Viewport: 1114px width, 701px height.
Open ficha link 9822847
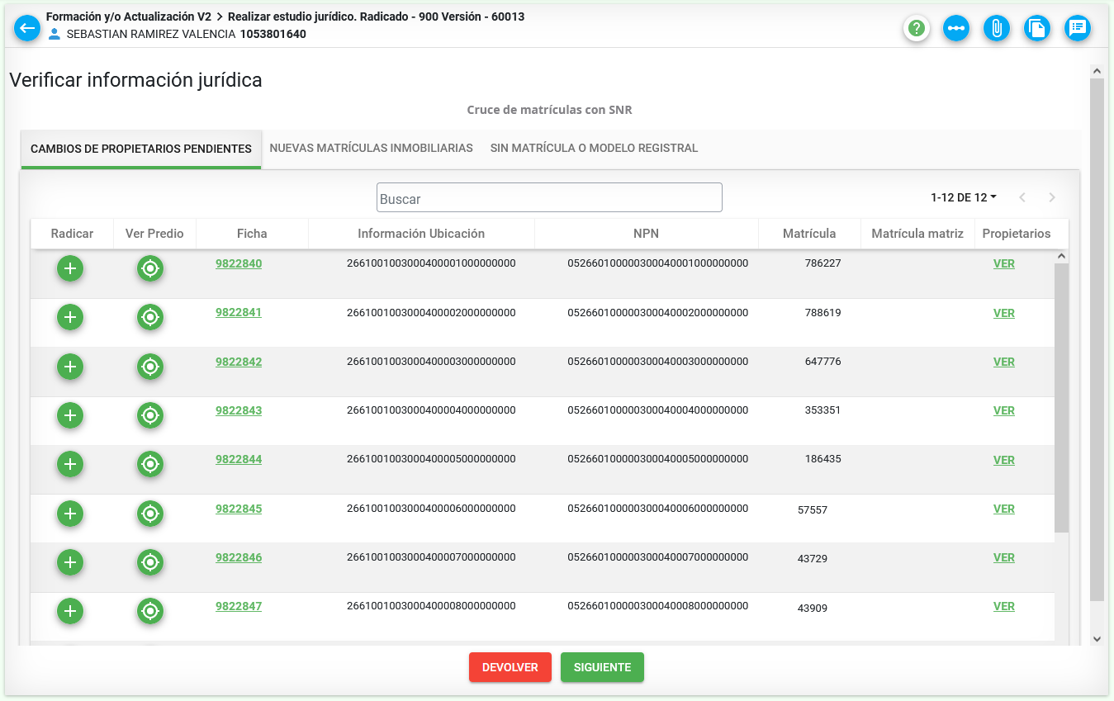click(x=239, y=606)
